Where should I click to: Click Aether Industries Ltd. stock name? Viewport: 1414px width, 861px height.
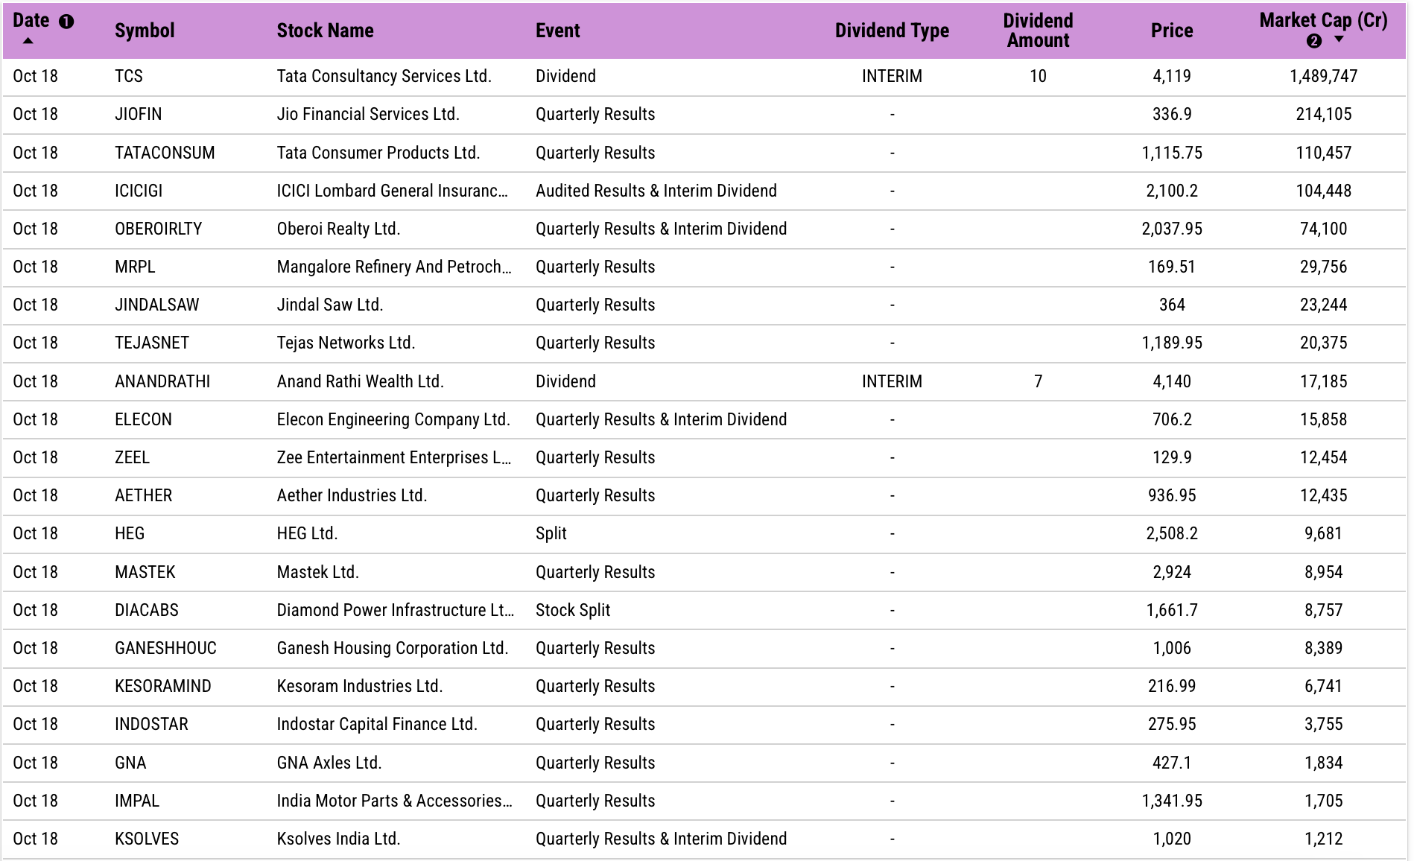[352, 495]
